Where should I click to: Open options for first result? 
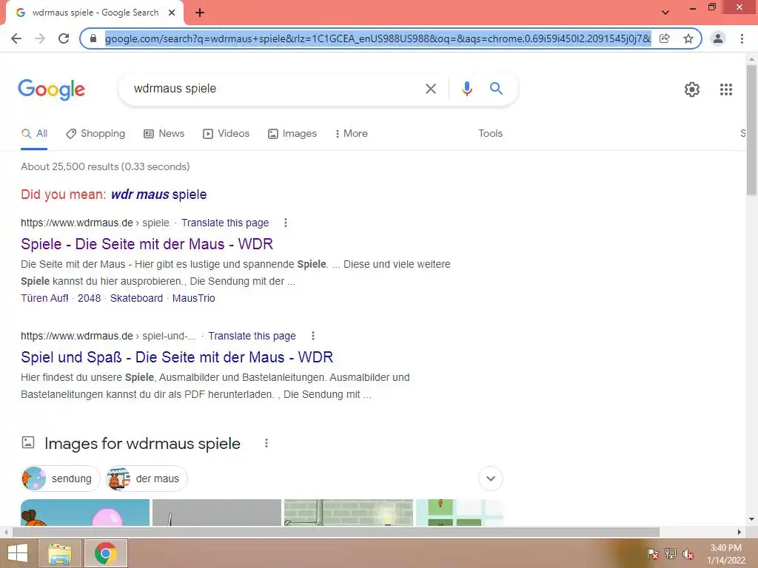coord(286,223)
